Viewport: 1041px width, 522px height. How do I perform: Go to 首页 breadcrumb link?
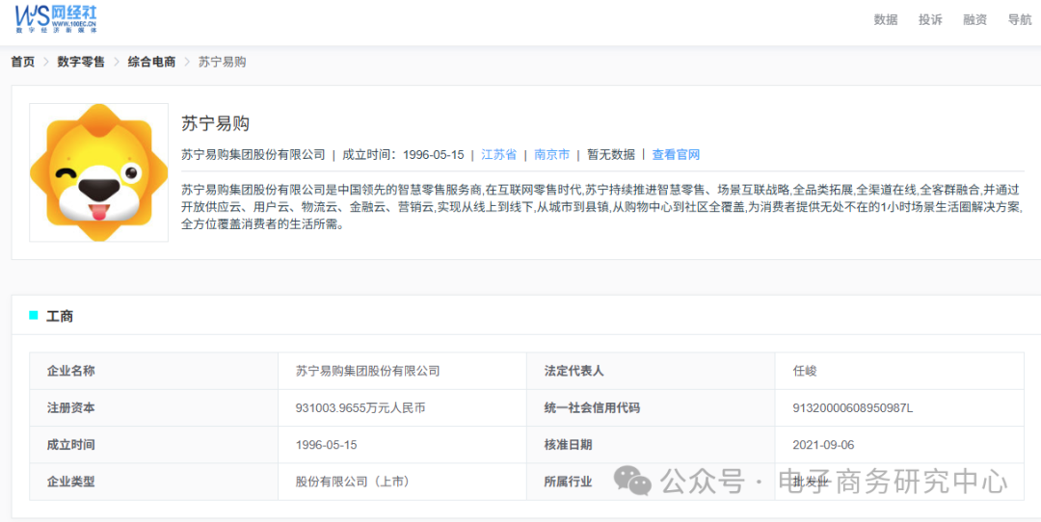(x=22, y=63)
